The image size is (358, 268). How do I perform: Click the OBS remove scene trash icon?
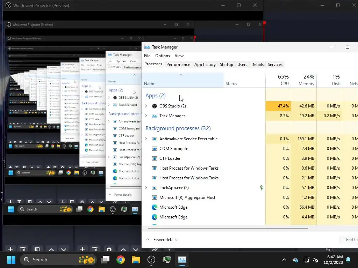coord(23,250)
